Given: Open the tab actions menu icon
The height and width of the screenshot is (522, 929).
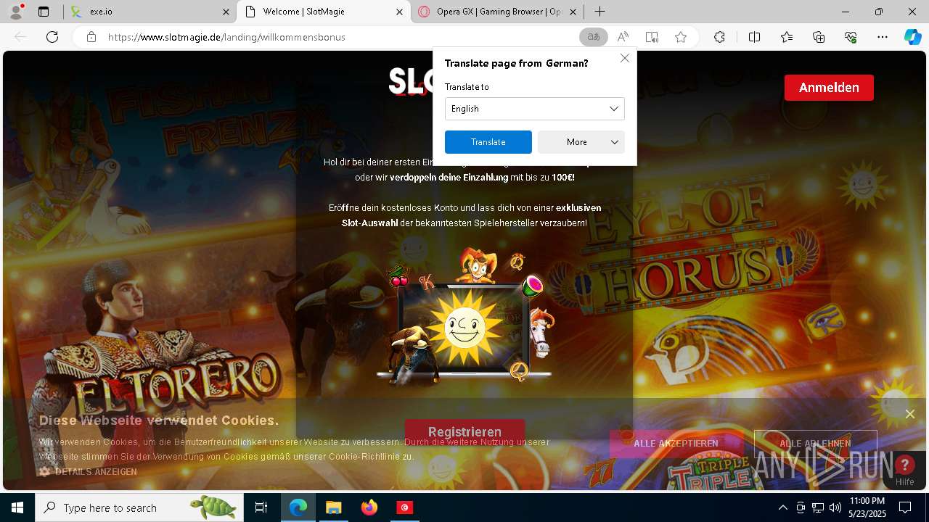Looking at the screenshot, I should (44, 12).
